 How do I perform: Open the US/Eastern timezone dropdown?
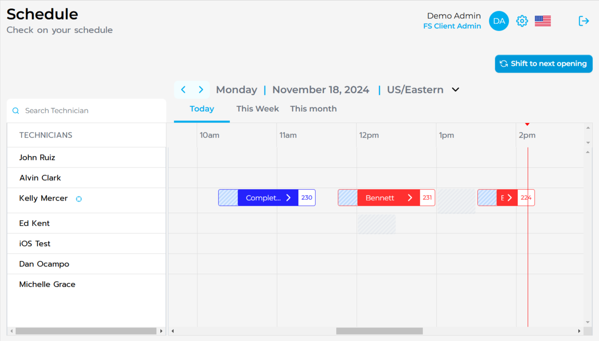point(455,90)
